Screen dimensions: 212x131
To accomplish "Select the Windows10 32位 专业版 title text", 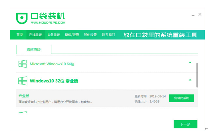I will point(54,81).
